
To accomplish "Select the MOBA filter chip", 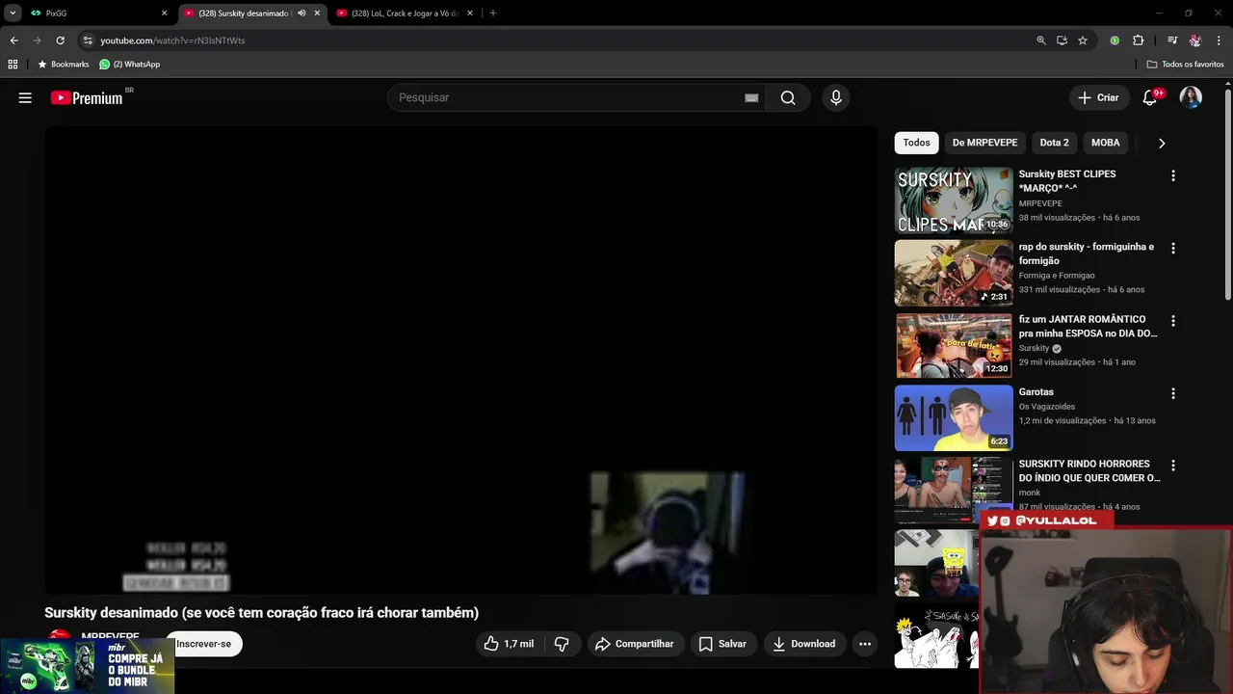I will tap(1105, 143).
